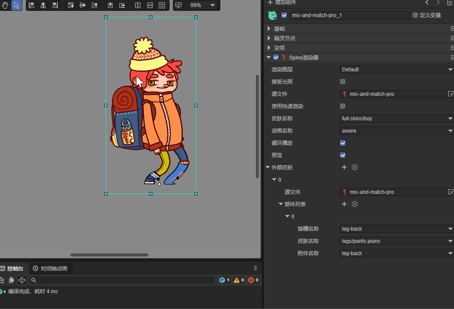Click the add external skin plus icon
The image size is (454, 309).
click(344, 167)
